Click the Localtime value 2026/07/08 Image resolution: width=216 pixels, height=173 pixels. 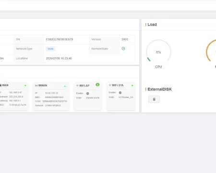click(x=59, y=58)
